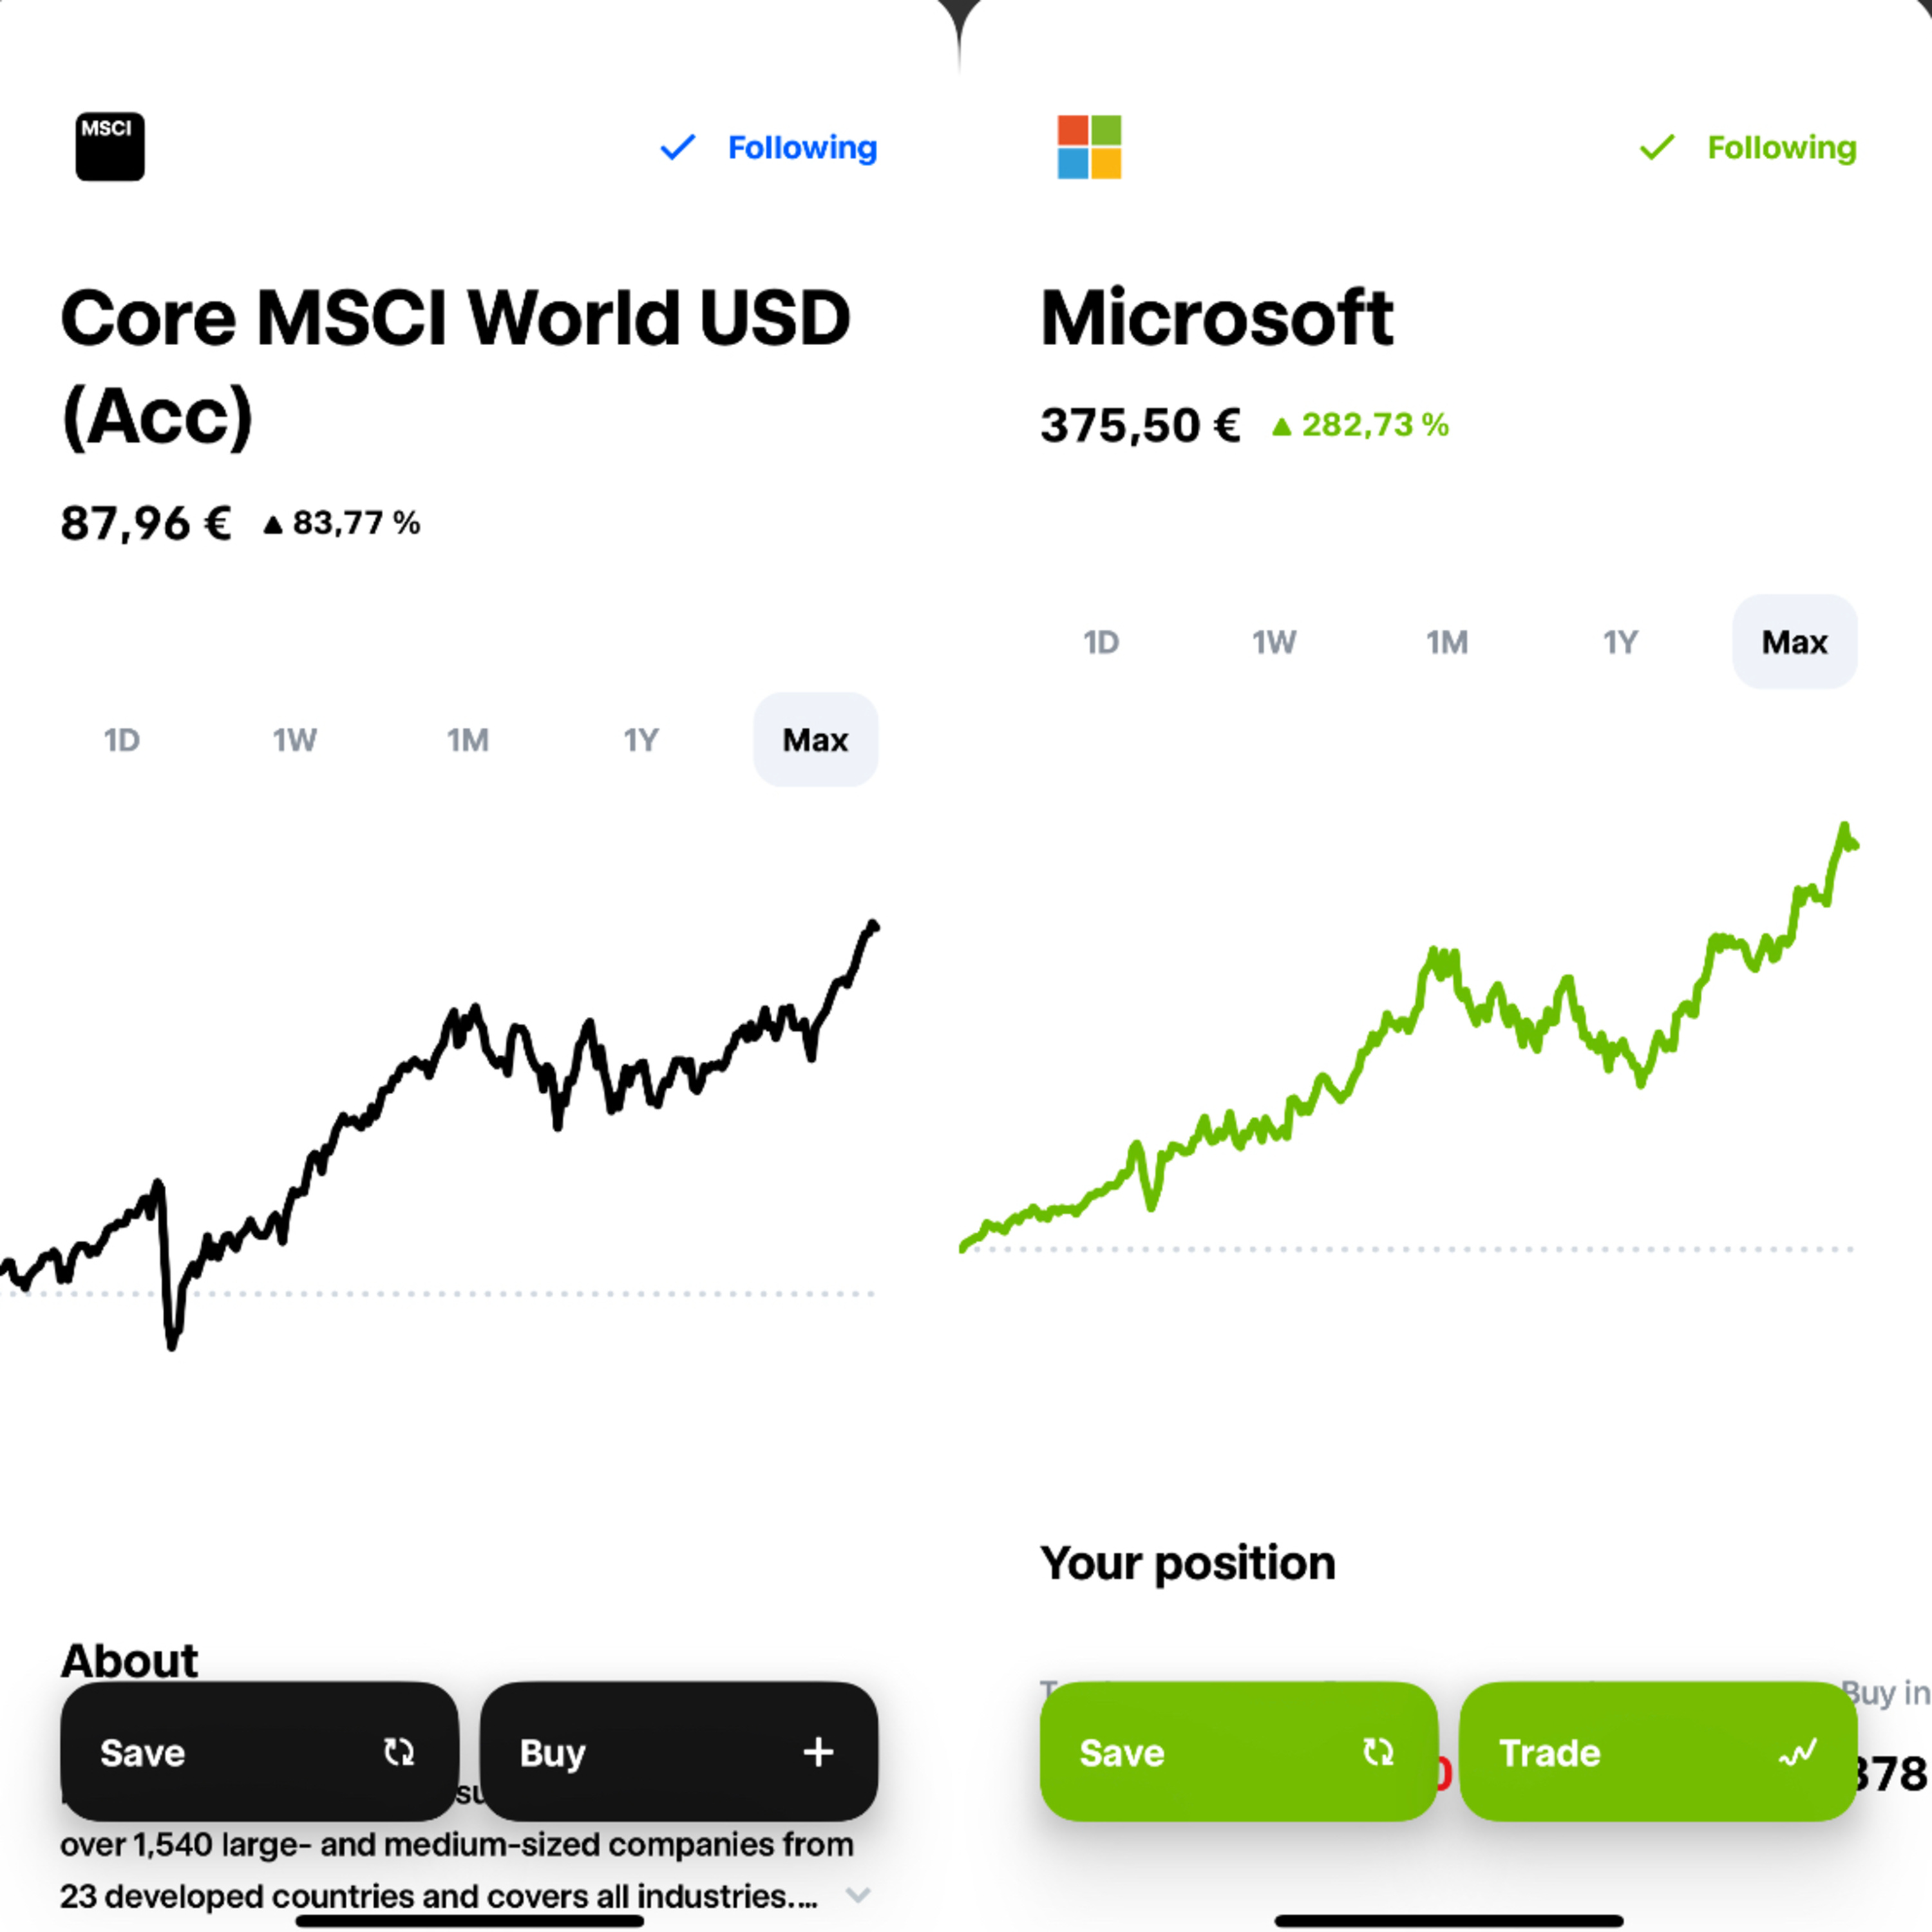Image resolution: width=1932 pixels, height=1932 pixels.
Task: Select the 1M range on the Microsoft chart
Action: click(1447, 642)
